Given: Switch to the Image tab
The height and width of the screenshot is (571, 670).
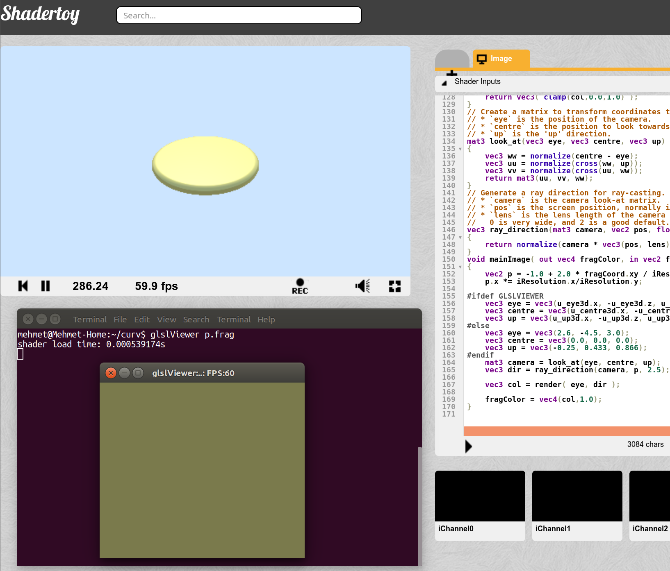Looking at the screenshot, I should (x=501, y=59).
